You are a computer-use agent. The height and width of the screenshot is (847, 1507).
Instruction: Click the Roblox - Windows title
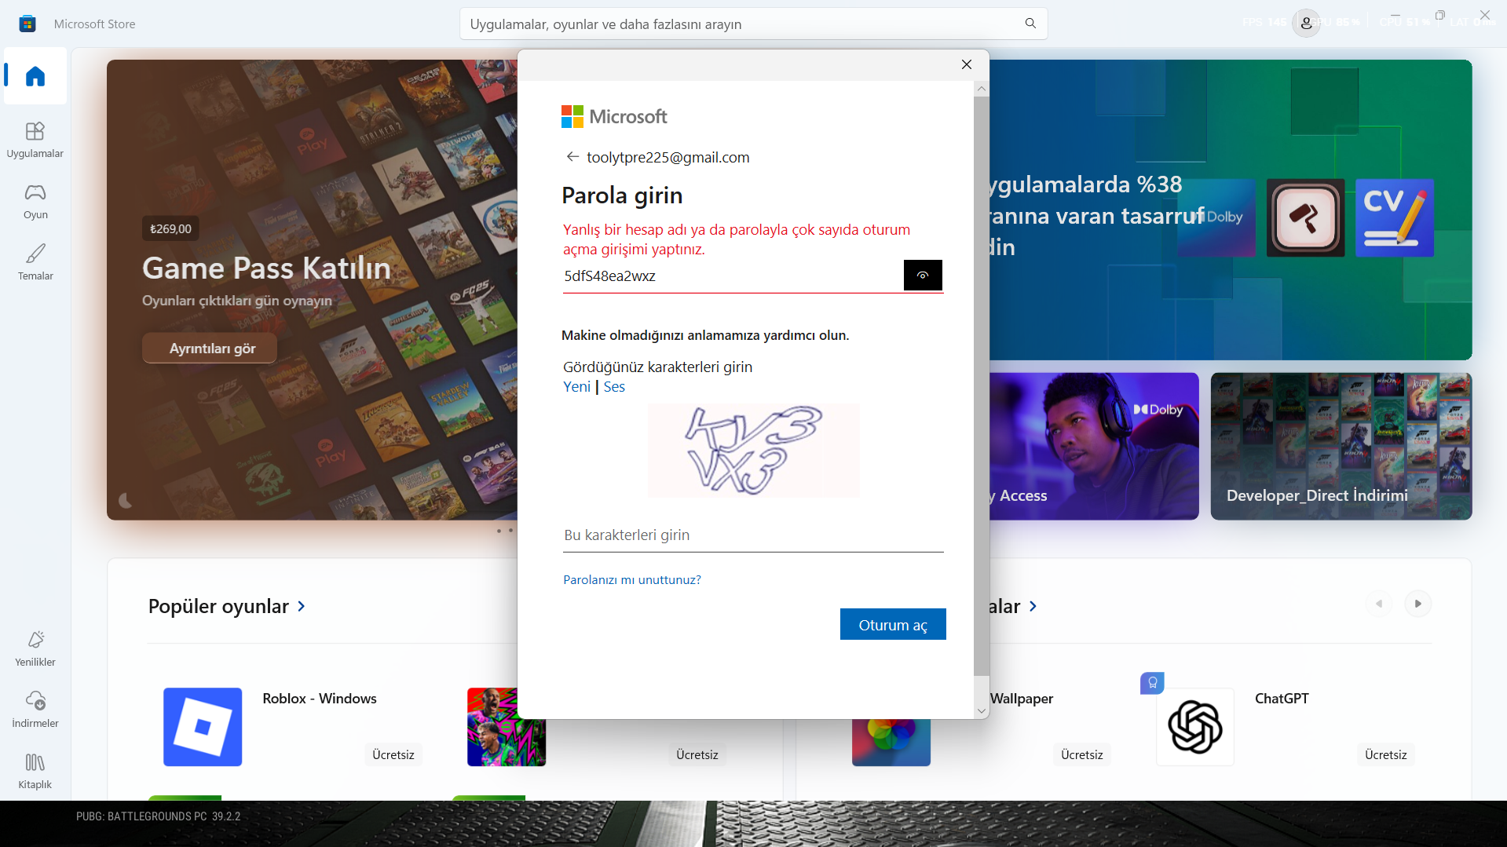tap(320, 699)
